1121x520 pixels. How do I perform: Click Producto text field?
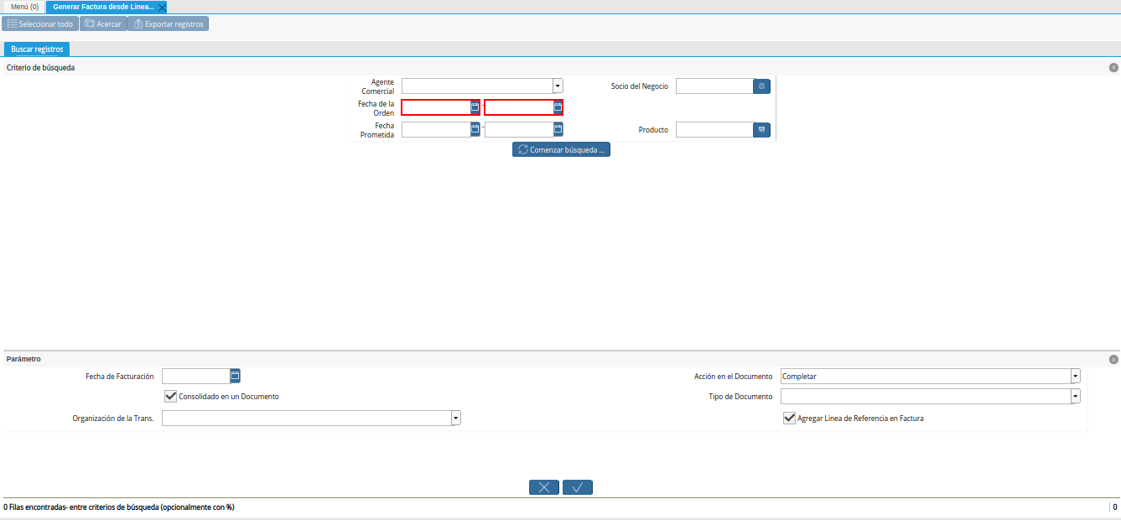[x=714, y=129]
